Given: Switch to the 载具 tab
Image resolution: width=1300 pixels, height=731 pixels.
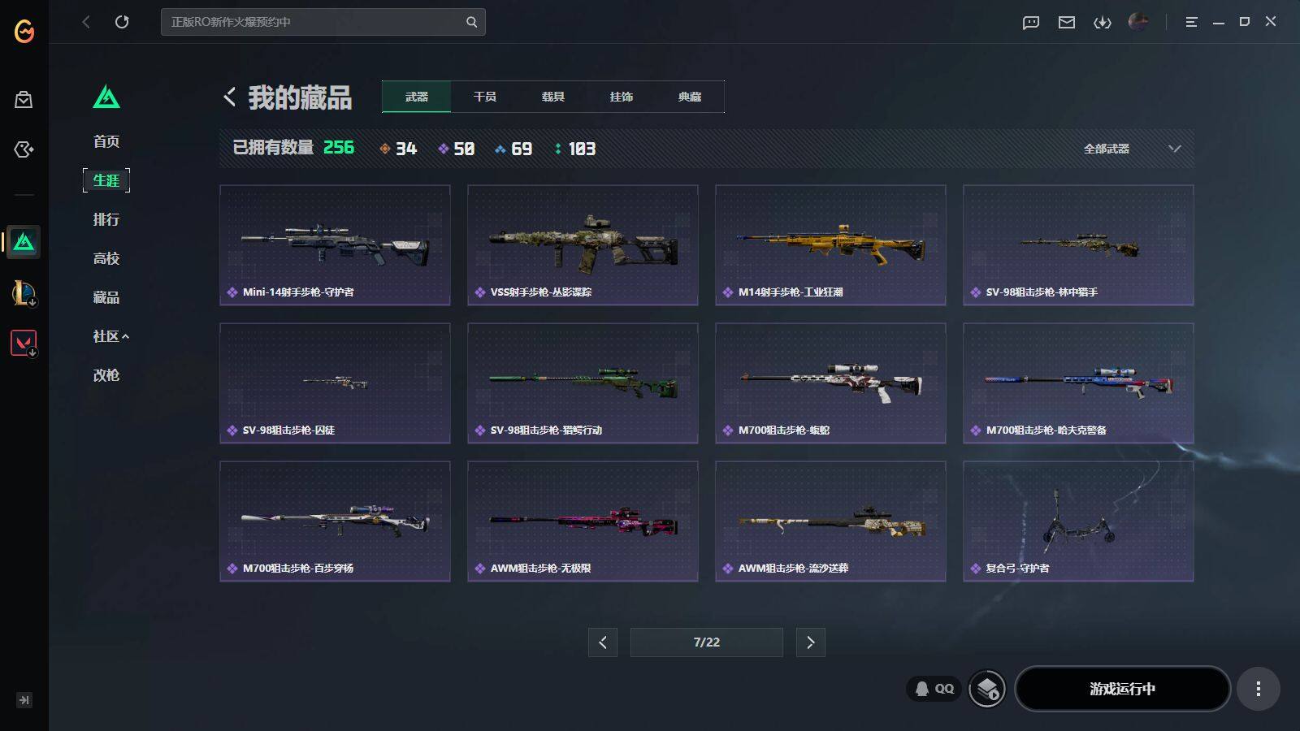Looking at the screenshot, I should [x=553, y=97].
